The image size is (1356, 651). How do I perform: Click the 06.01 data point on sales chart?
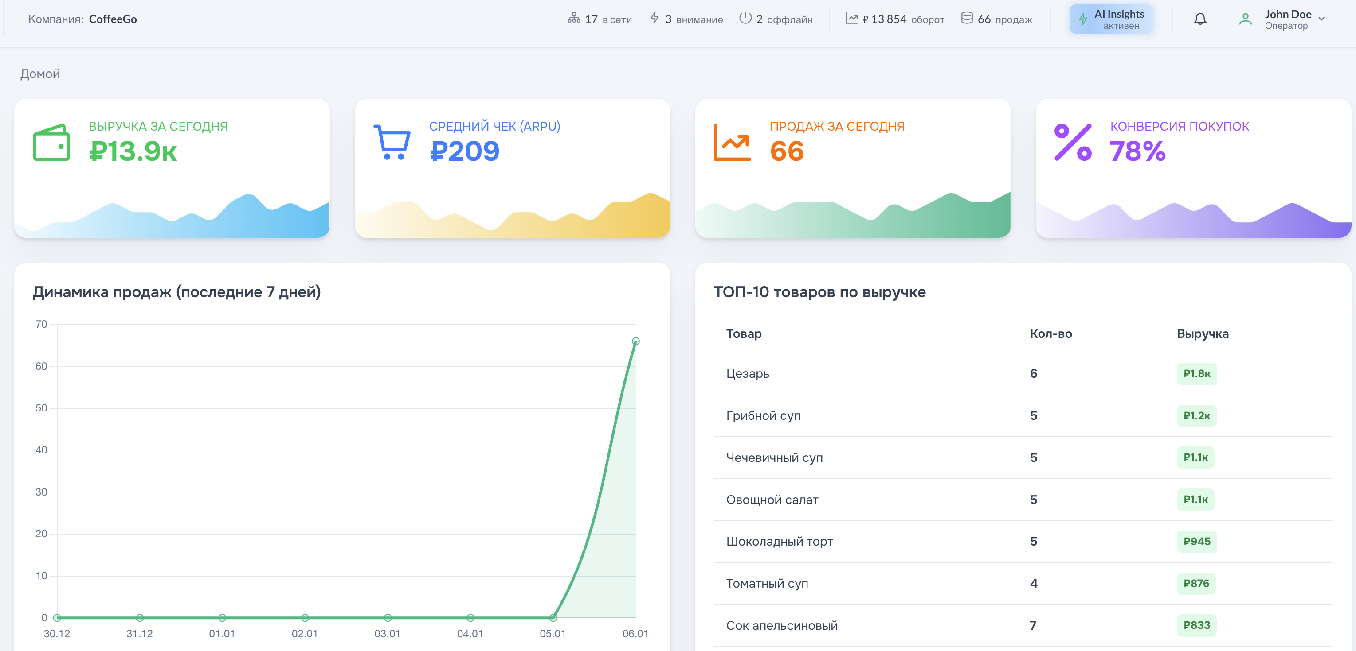pos(635,341)
